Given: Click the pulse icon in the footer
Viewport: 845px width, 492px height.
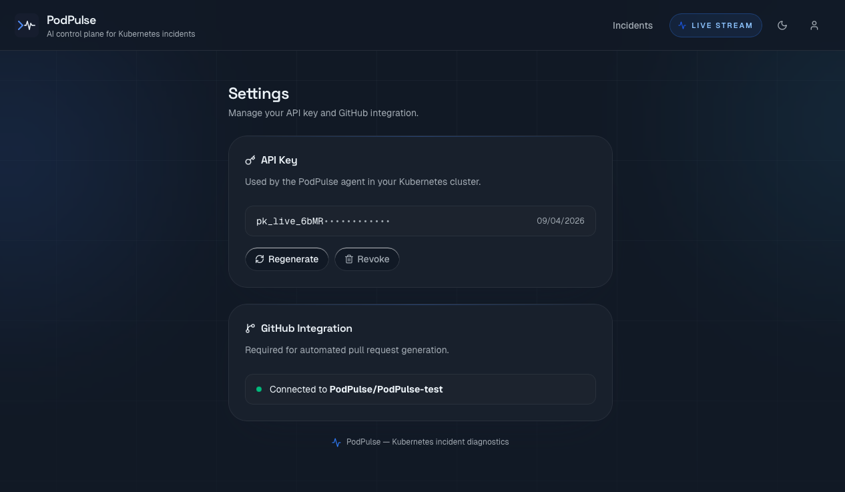Looking at the screenshot, I should (336, 442).
